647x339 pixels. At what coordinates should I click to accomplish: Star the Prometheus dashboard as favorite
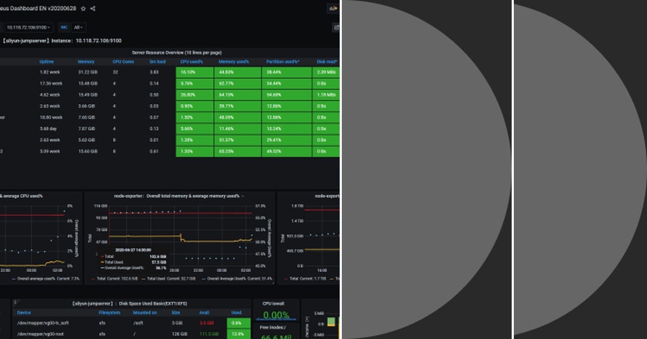[82, 8]
